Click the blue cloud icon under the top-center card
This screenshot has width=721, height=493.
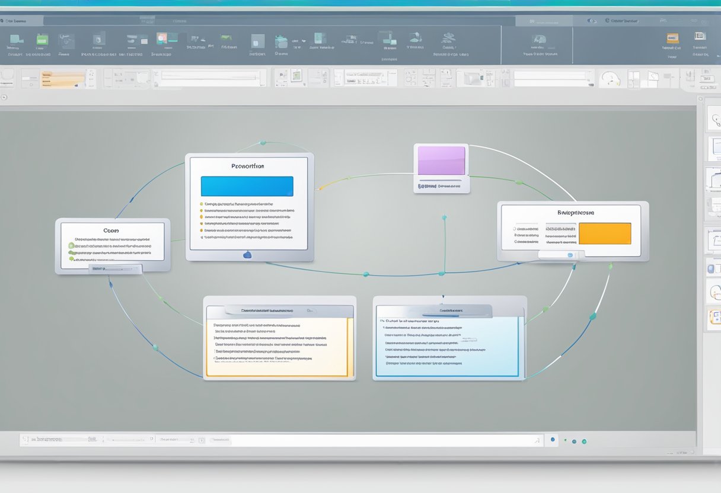pyautogui.click(x=248, y=255)
